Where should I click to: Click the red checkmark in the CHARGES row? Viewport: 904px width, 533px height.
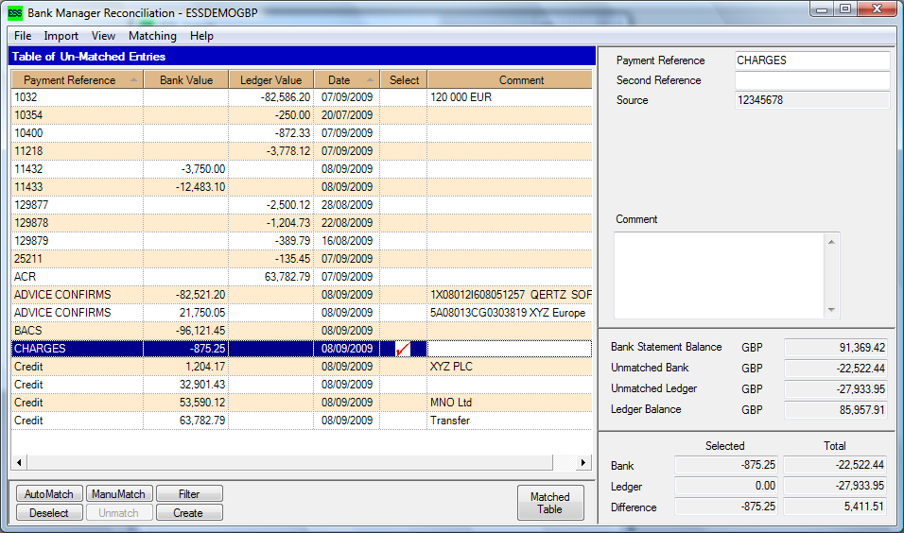pyautogui.click(x=403, y=350)
